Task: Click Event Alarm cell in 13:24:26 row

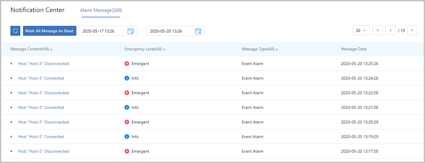Action: [252, 78]
